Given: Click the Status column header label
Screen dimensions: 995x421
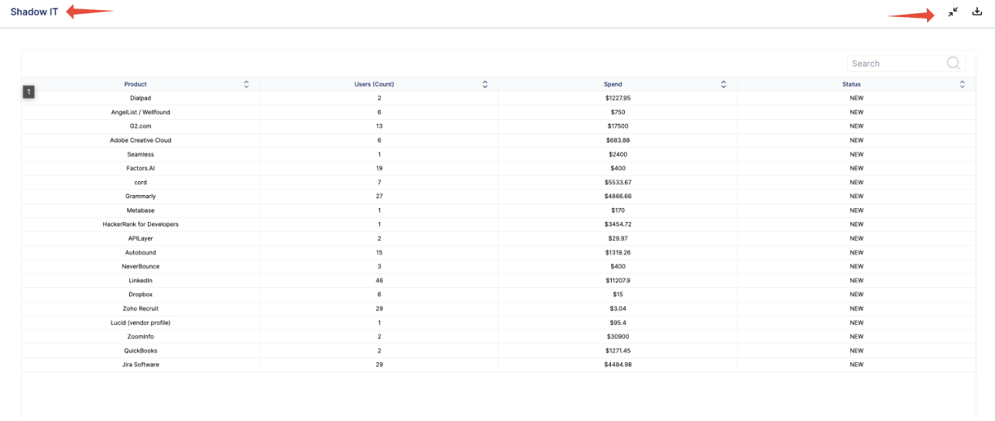Looking at the screenshot, I should click(852, 84).
